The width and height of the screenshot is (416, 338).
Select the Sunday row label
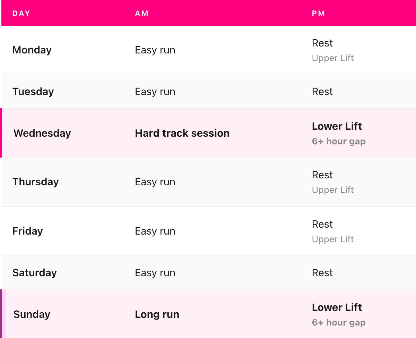(32, 314)
